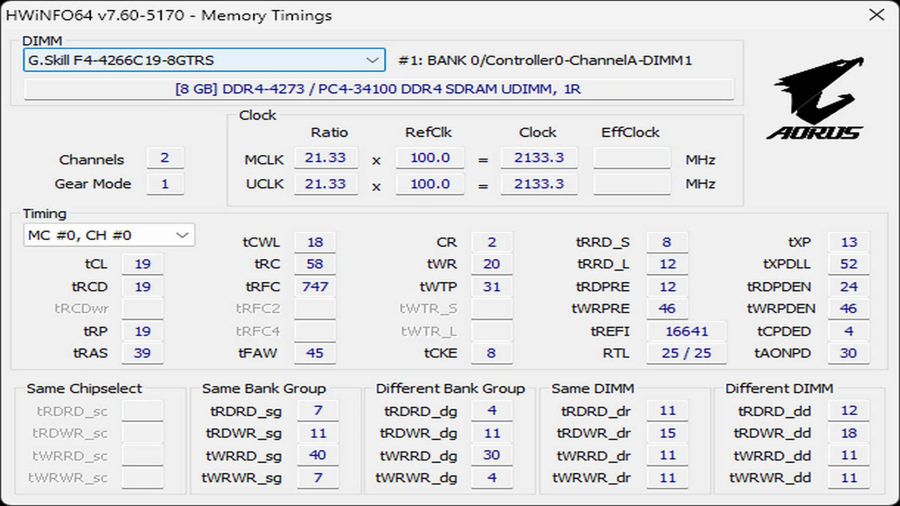Click the disabled tRCDwr empty field
Screen dimensions: 900x506
(x=142, y=309)
